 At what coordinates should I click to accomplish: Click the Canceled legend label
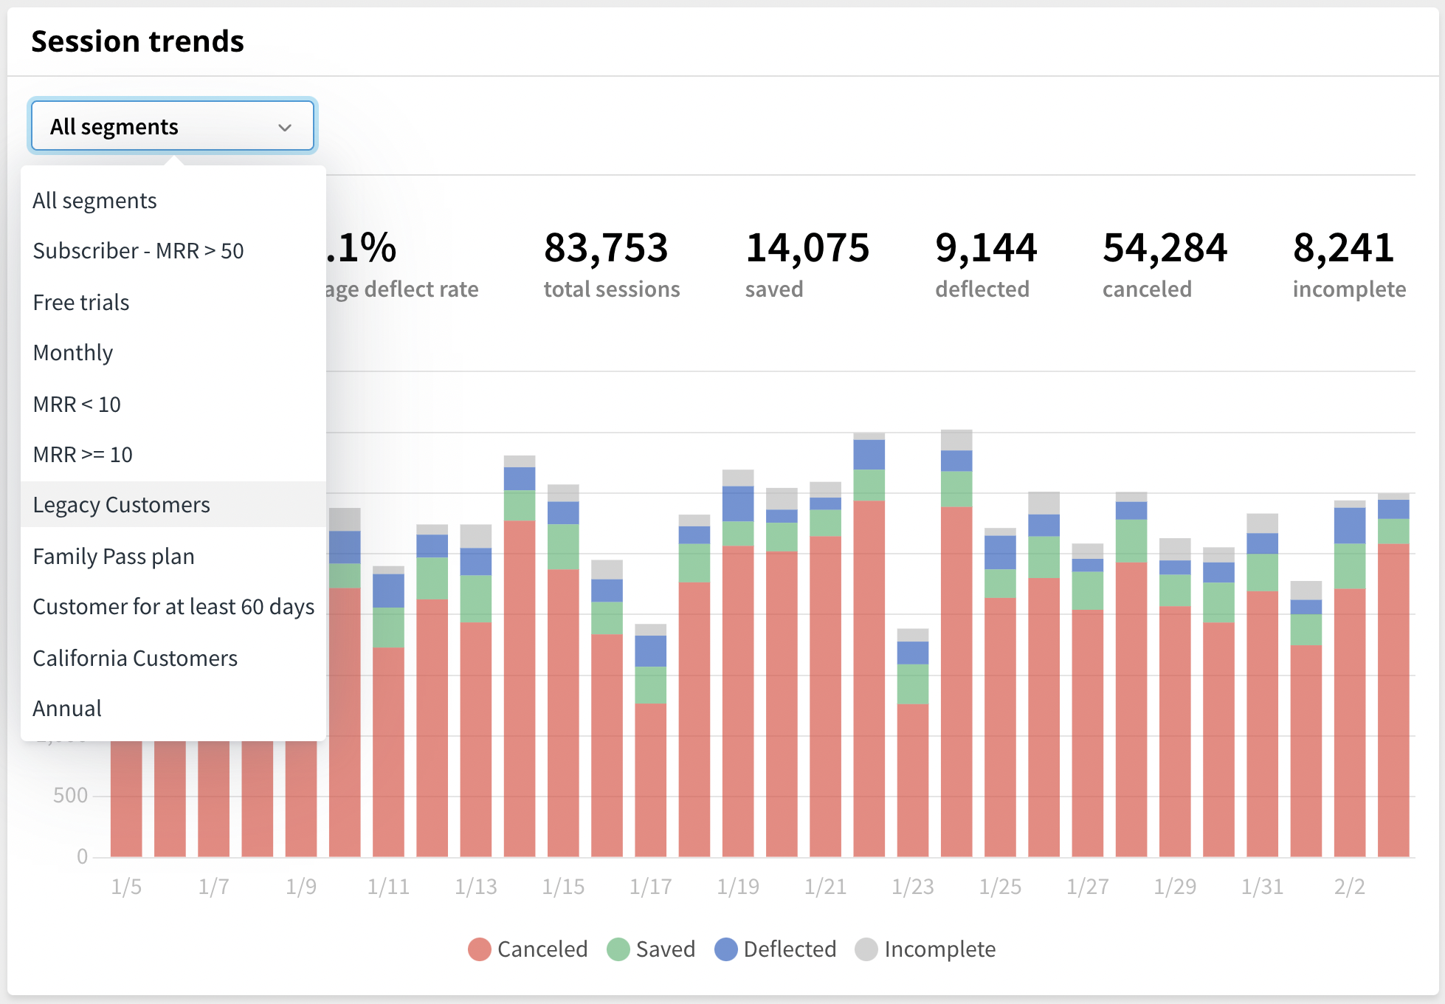[x=542, y=949]
